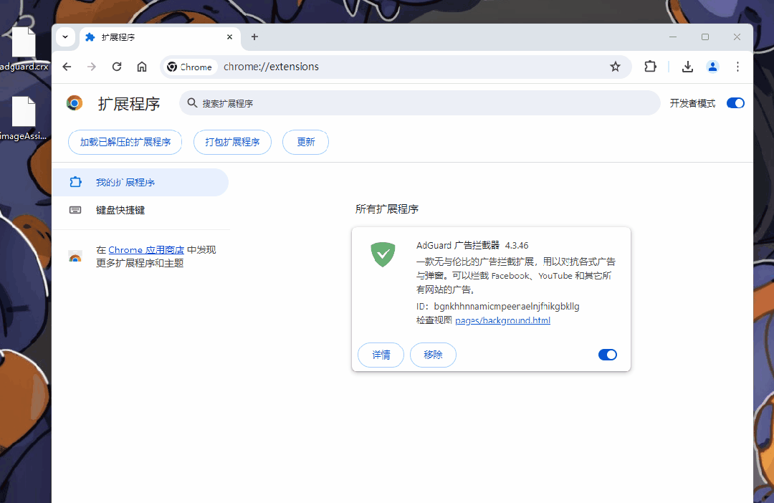Image resolution: width=774 pixels, height=503 pixels.
Task: Minimize the Chrome window
Action: pyautogui.click(x=673, y=37)
